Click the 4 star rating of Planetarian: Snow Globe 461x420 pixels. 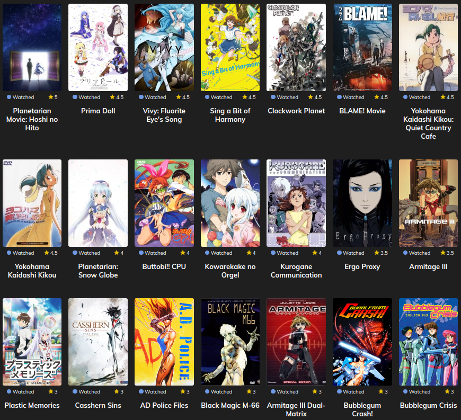point(119,253)
